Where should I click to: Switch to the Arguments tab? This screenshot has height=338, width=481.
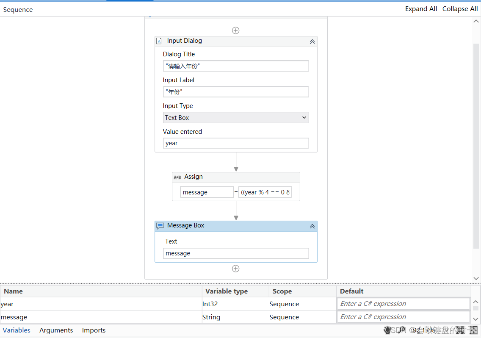point(56,330)
